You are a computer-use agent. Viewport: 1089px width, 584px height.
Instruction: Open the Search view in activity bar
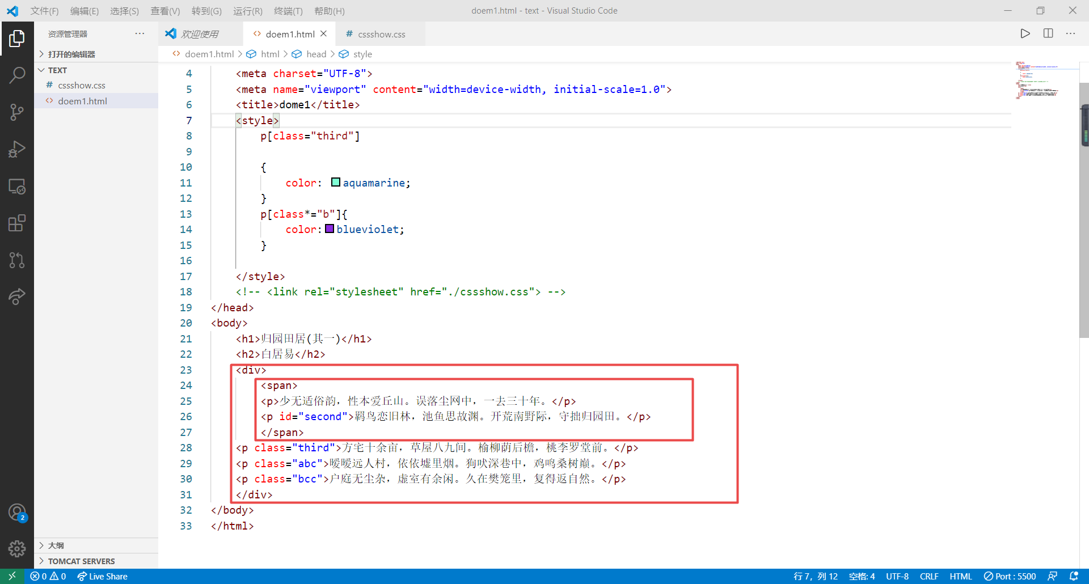click(x=17, y=75)
